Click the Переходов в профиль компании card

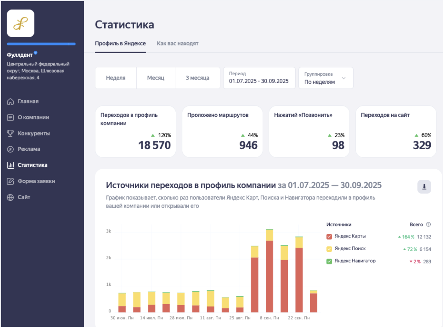(x=135, y=132)
